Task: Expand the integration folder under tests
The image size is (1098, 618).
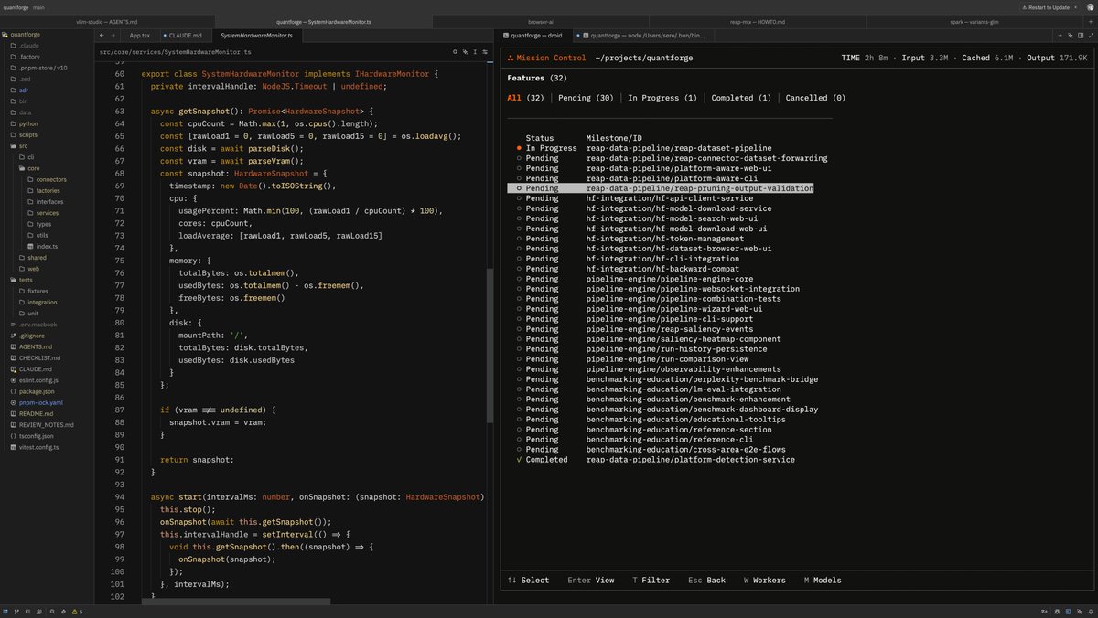Action: [42, 302]
